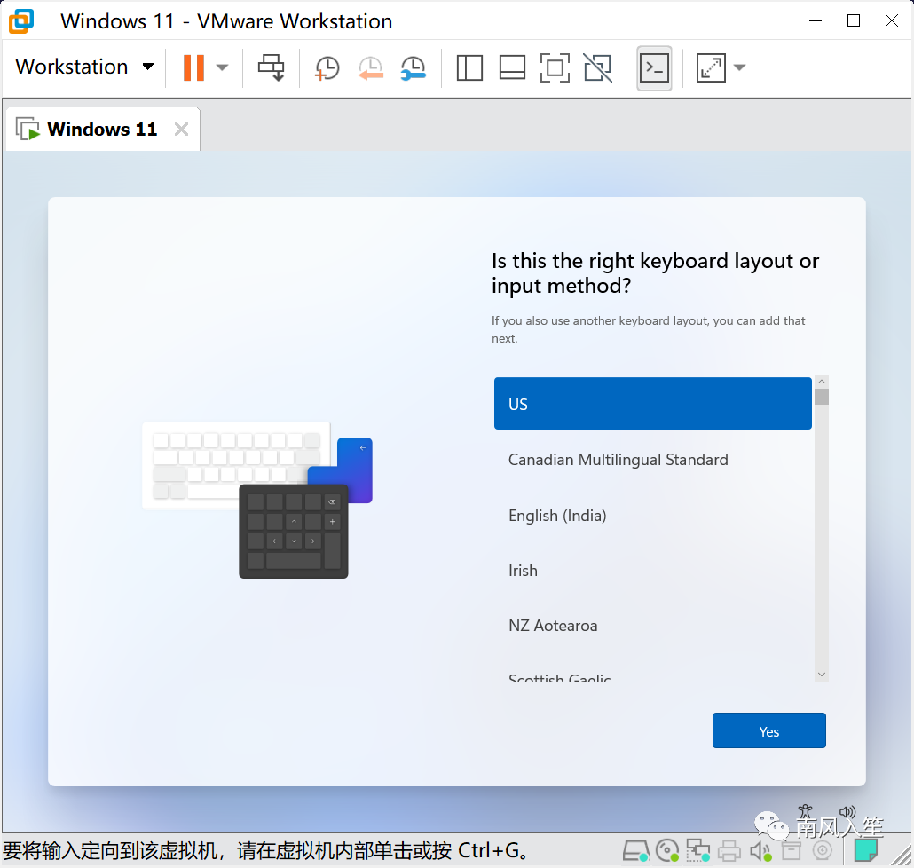Choose Canadian Multilingual Standard layout
914x868 pixels.
point(653,460)
